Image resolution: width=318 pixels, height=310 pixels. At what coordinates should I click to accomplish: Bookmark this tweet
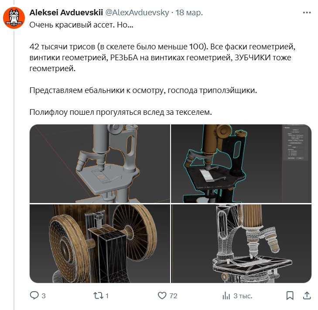point(290,296)
